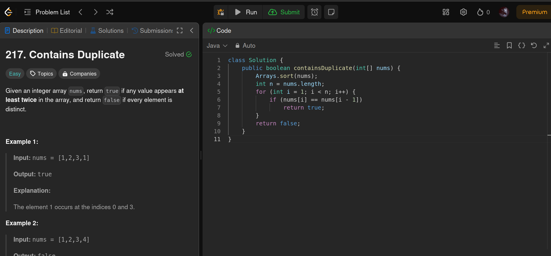Toggle the Auto lock setting
Image resolution: width=551 pixels, height=256 pixels.
[245, 46]
